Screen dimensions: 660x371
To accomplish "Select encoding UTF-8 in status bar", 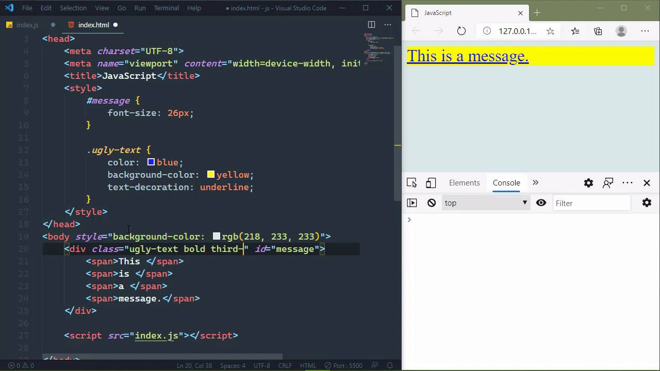I will (262, 366).
